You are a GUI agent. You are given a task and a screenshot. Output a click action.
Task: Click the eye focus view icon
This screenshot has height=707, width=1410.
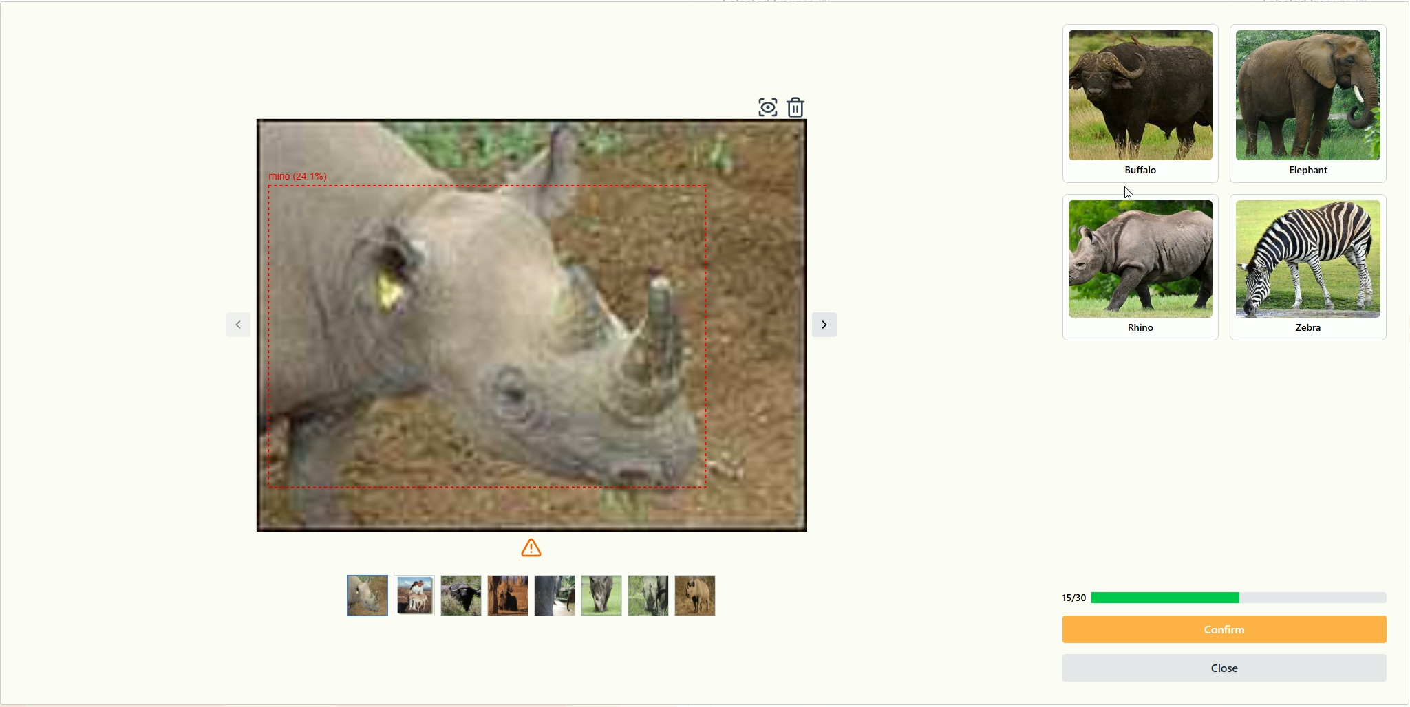[x=767, y=107]
